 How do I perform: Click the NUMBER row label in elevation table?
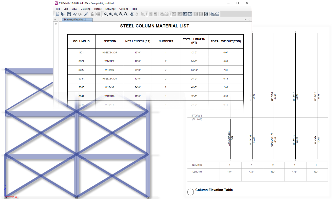197,165
